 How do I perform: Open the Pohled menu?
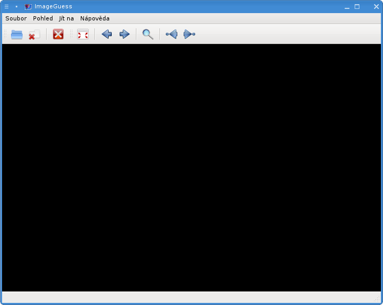click(43, 18)
